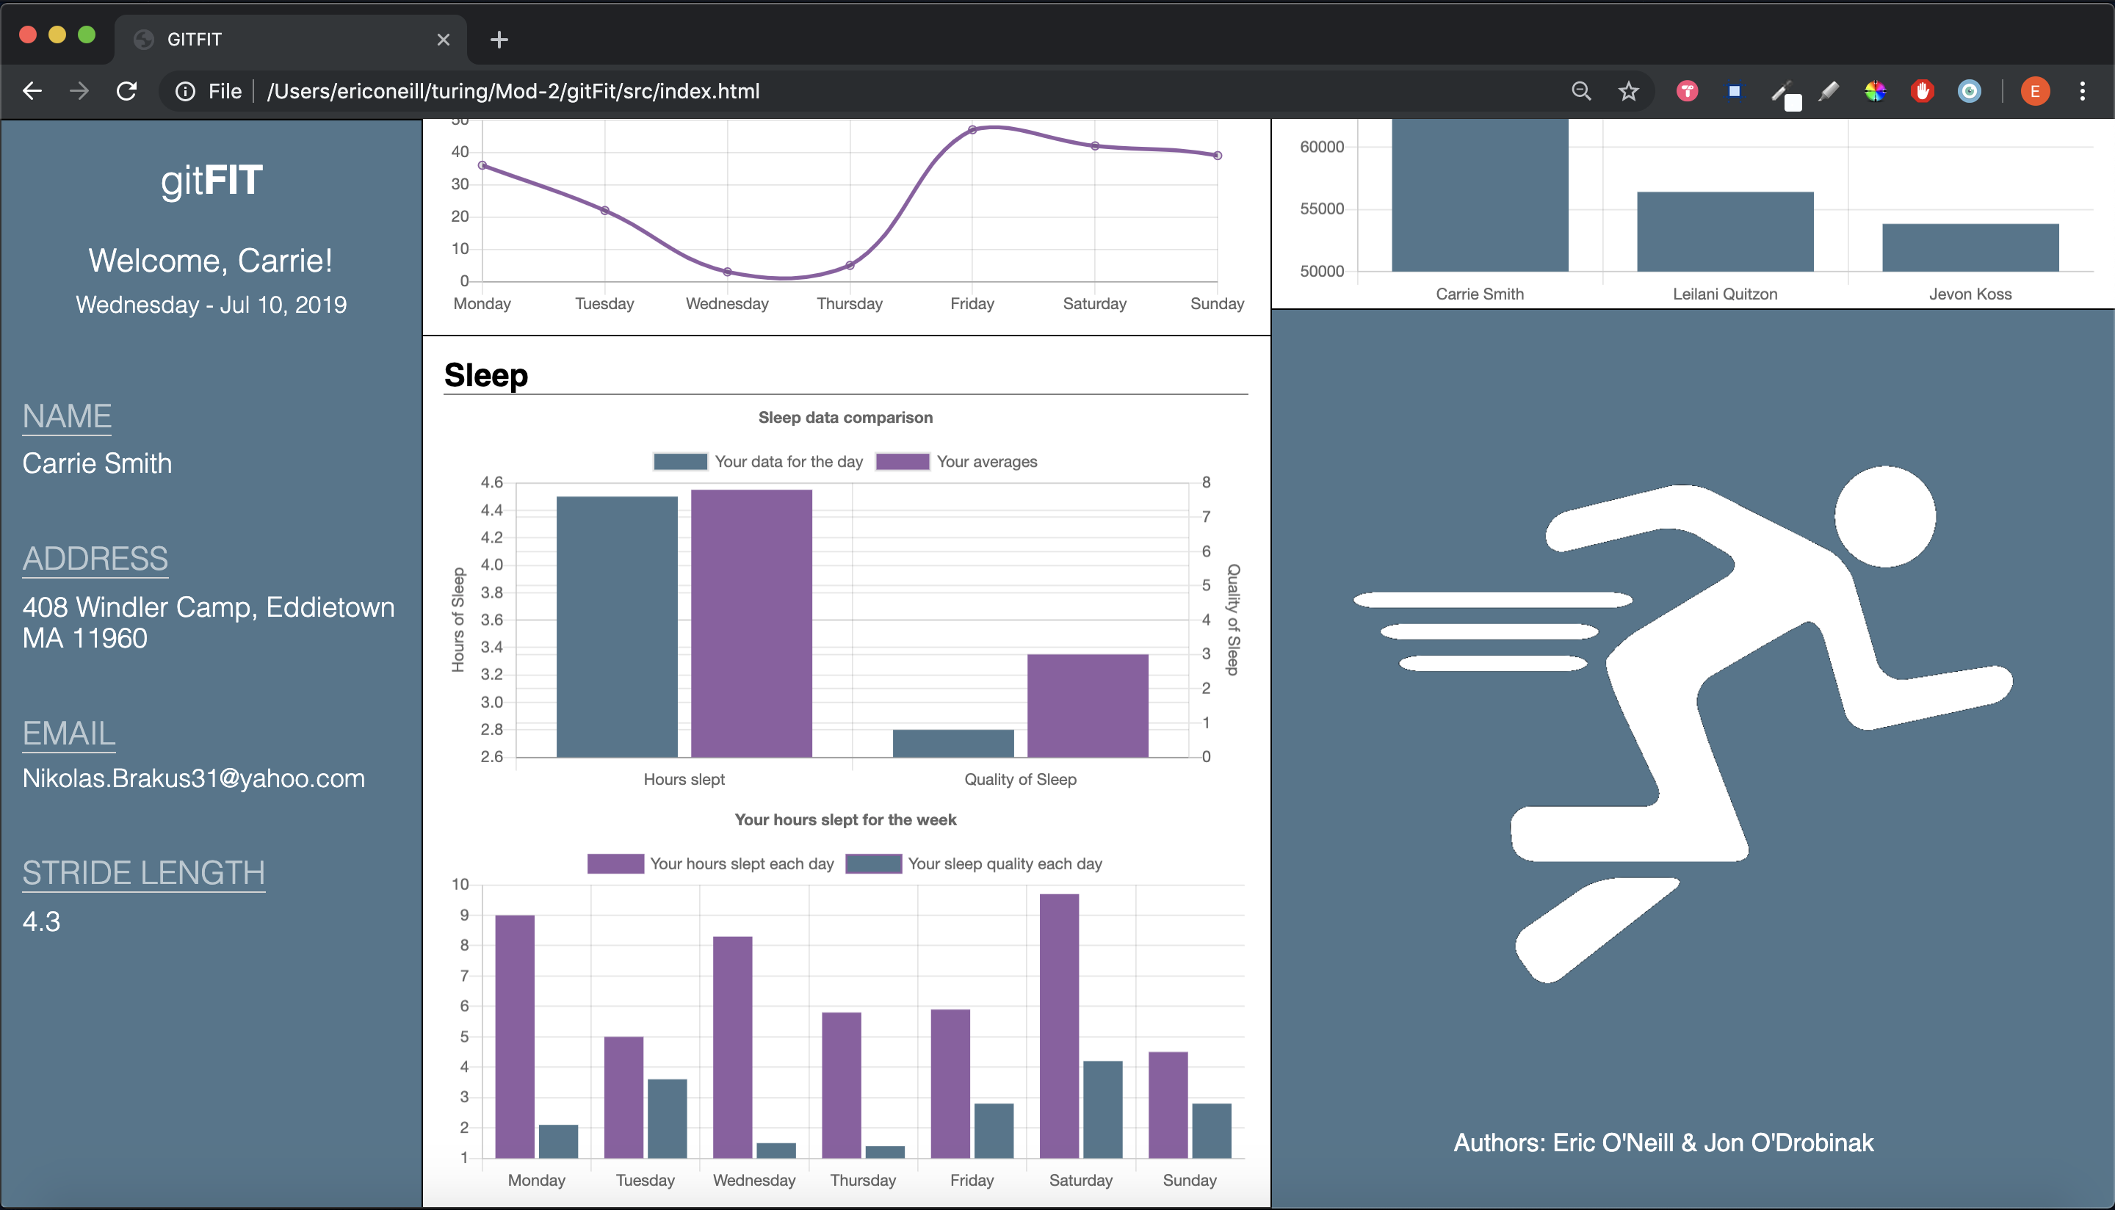View site information for the file URL

click(185, 92)
